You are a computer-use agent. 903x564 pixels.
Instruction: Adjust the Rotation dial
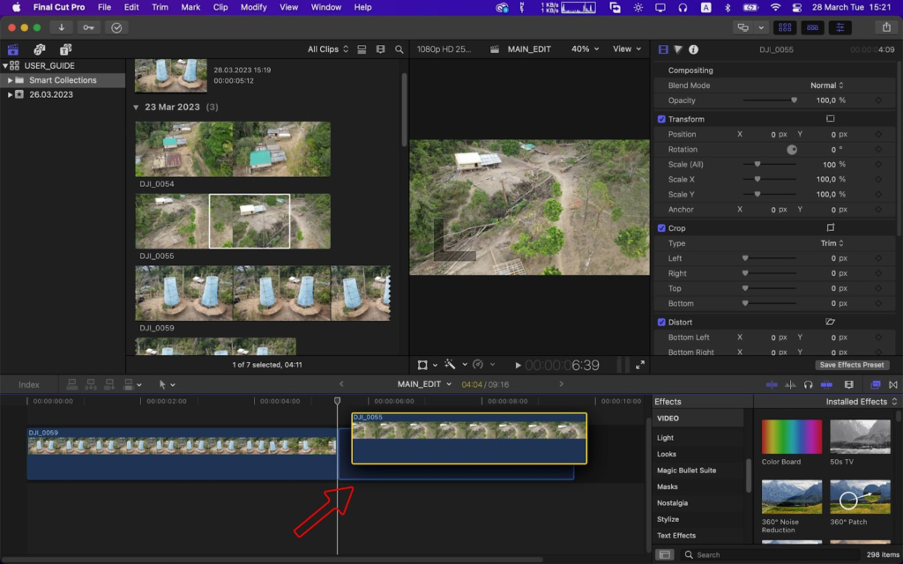click(x=792, y=150)
